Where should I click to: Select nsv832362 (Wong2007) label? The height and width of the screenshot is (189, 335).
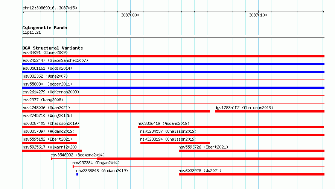(x=45, y=76)
